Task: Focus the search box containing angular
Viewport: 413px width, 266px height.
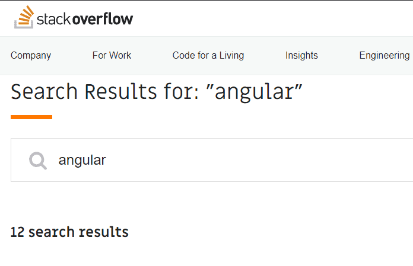Action: click(212, 160)
